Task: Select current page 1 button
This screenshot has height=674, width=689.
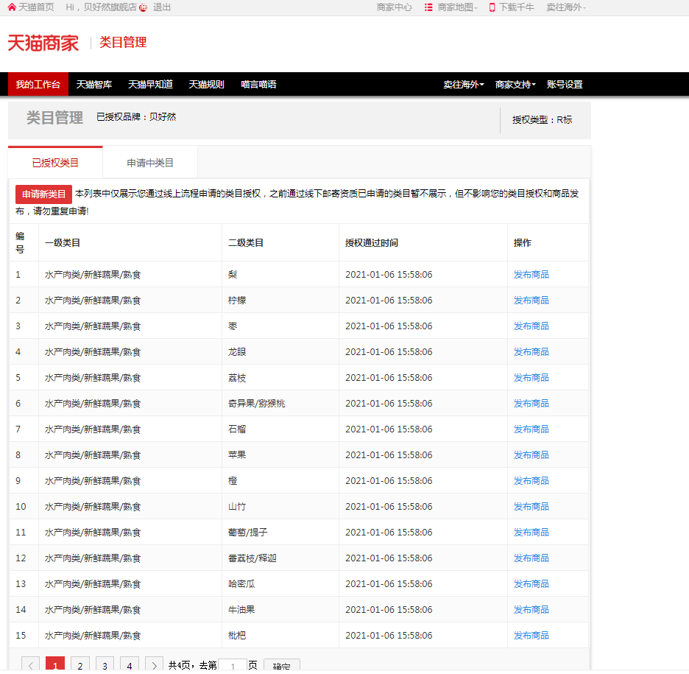Action: [x=55, y=665]
